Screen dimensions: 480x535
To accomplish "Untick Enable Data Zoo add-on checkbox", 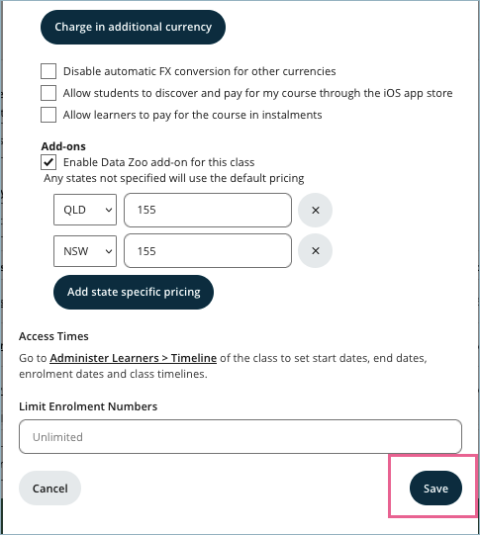I will click(x=48, y=162).
